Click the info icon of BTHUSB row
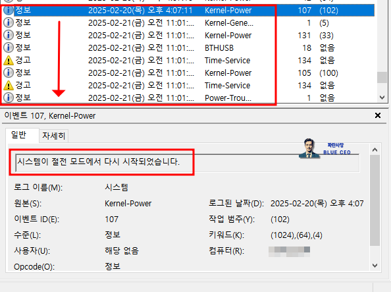 [9, 47]
